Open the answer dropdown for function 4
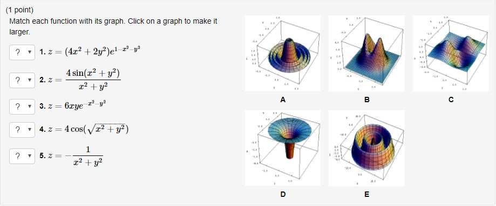This screenshot has width=496, height=206. 22,130
